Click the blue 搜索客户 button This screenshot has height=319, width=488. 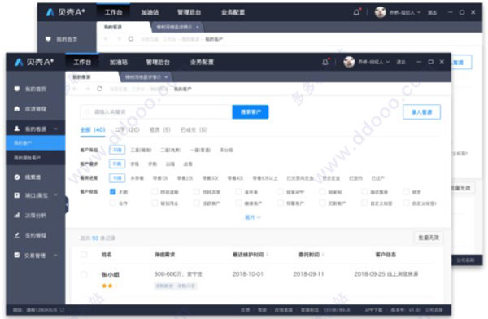[x=251, y=111]
